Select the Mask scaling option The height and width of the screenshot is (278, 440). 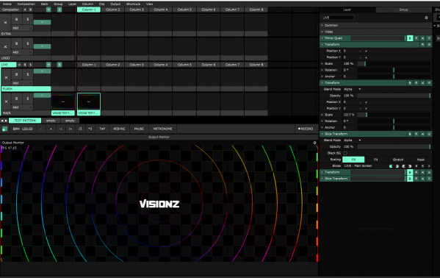point(420,160)
